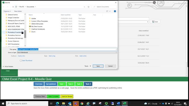Open file type dropdown in Excel backstage
The height and width of the screenshot is (106, 189).
coord(148,22)
